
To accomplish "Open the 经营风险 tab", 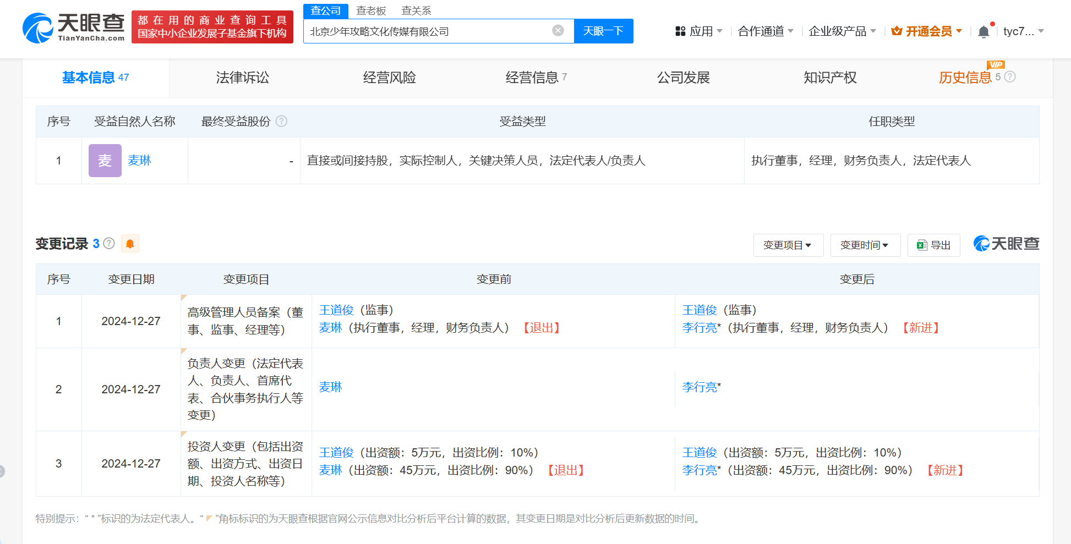I will tap(390, 78).
